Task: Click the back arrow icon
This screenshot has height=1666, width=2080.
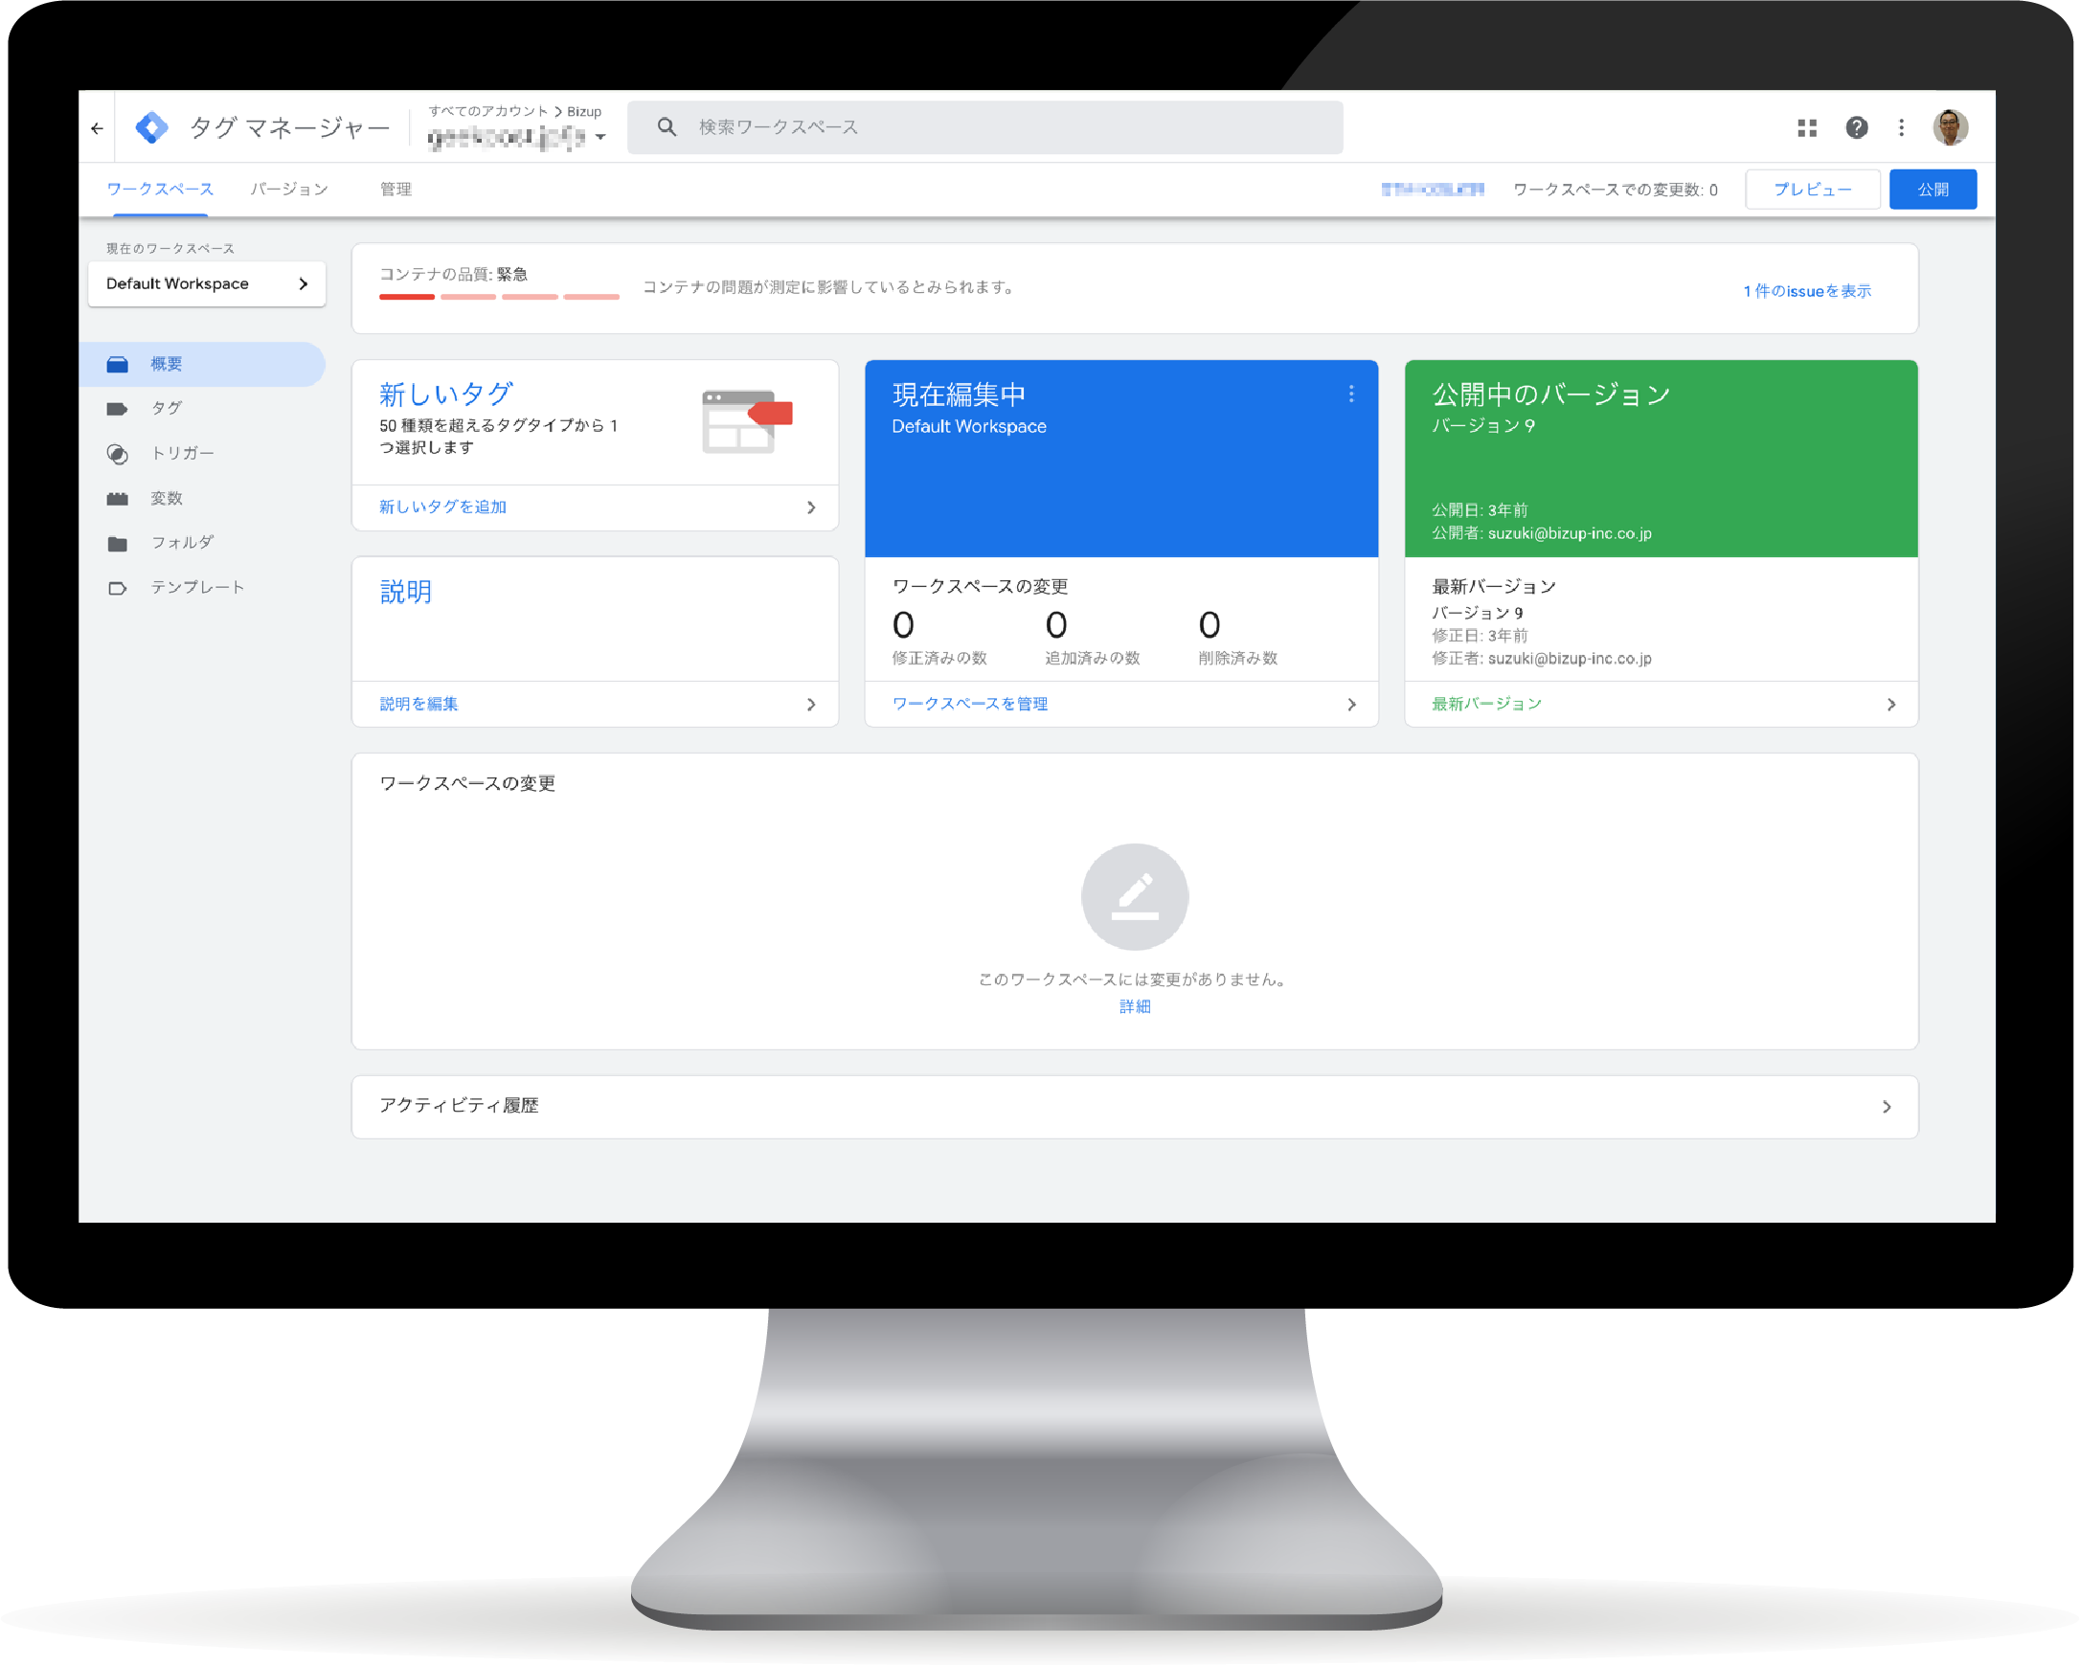Action: [98, 127]
